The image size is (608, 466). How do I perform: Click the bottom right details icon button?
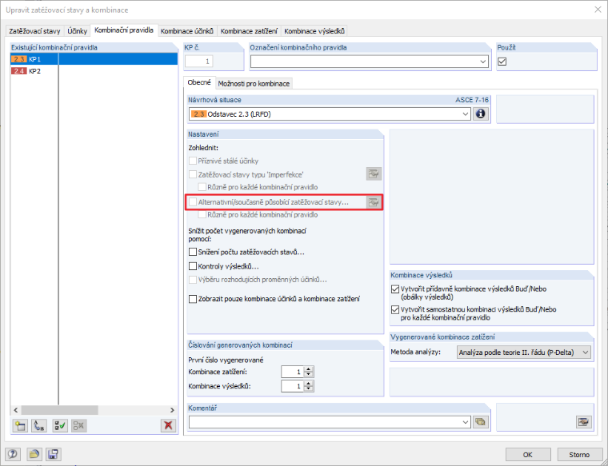[583, 422]
